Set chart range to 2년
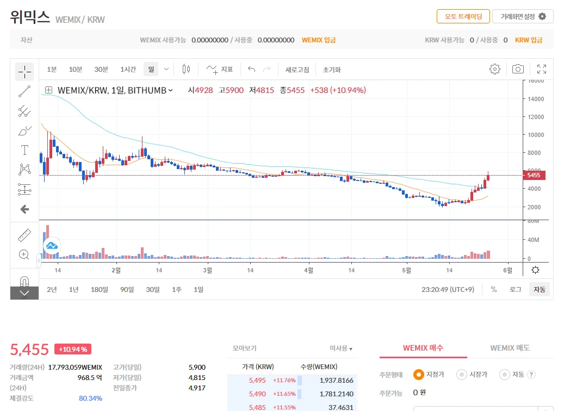Viewport: 564px width, 411px height. tap(52, 289)
